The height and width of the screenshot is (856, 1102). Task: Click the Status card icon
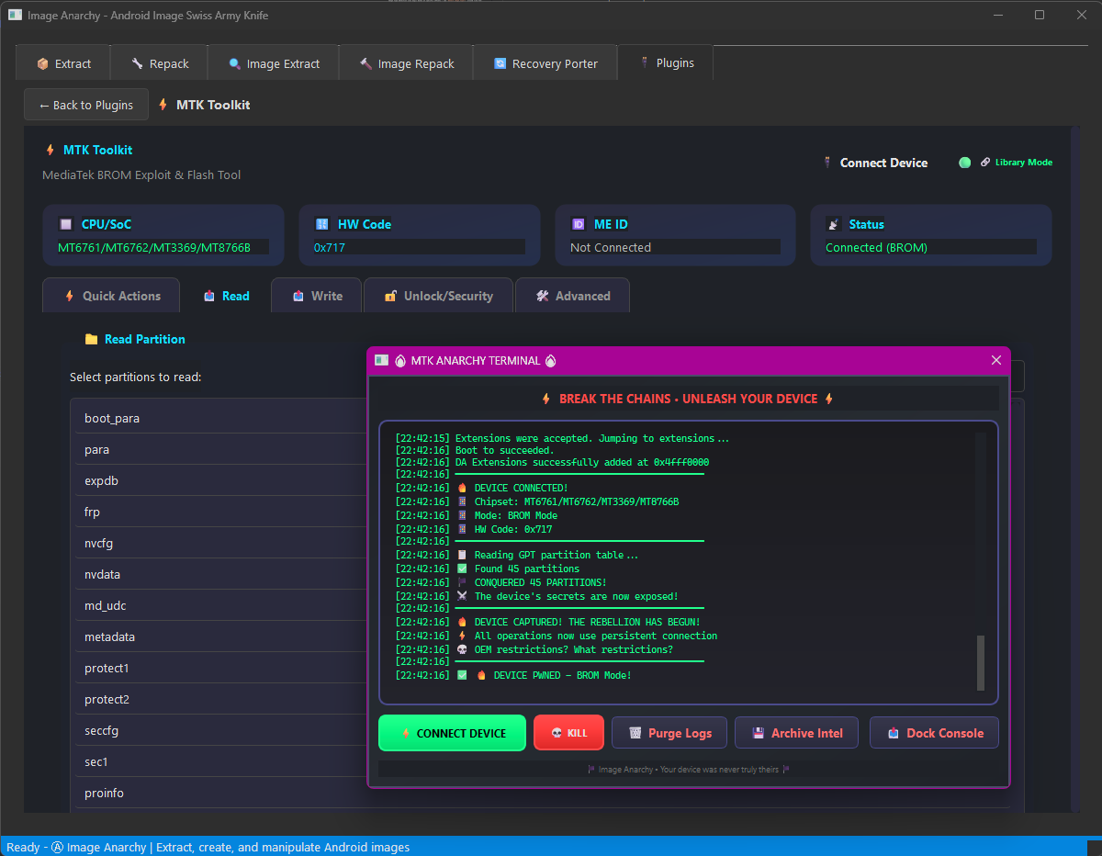834,223
